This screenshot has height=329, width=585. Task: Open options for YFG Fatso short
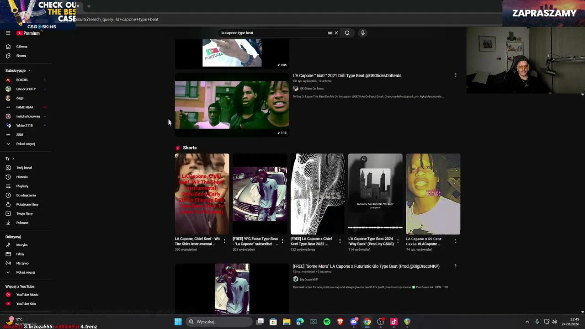pyautogui.click(x=282, y=241)
